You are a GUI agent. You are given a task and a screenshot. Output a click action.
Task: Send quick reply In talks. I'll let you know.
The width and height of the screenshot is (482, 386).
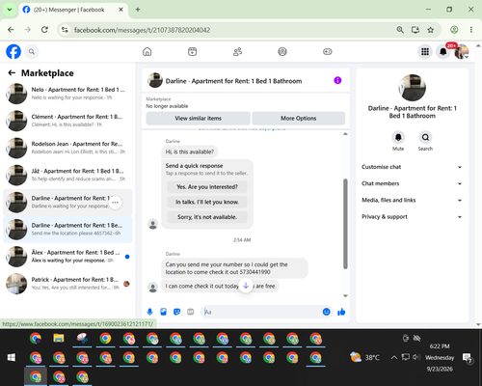coord(207,202)
